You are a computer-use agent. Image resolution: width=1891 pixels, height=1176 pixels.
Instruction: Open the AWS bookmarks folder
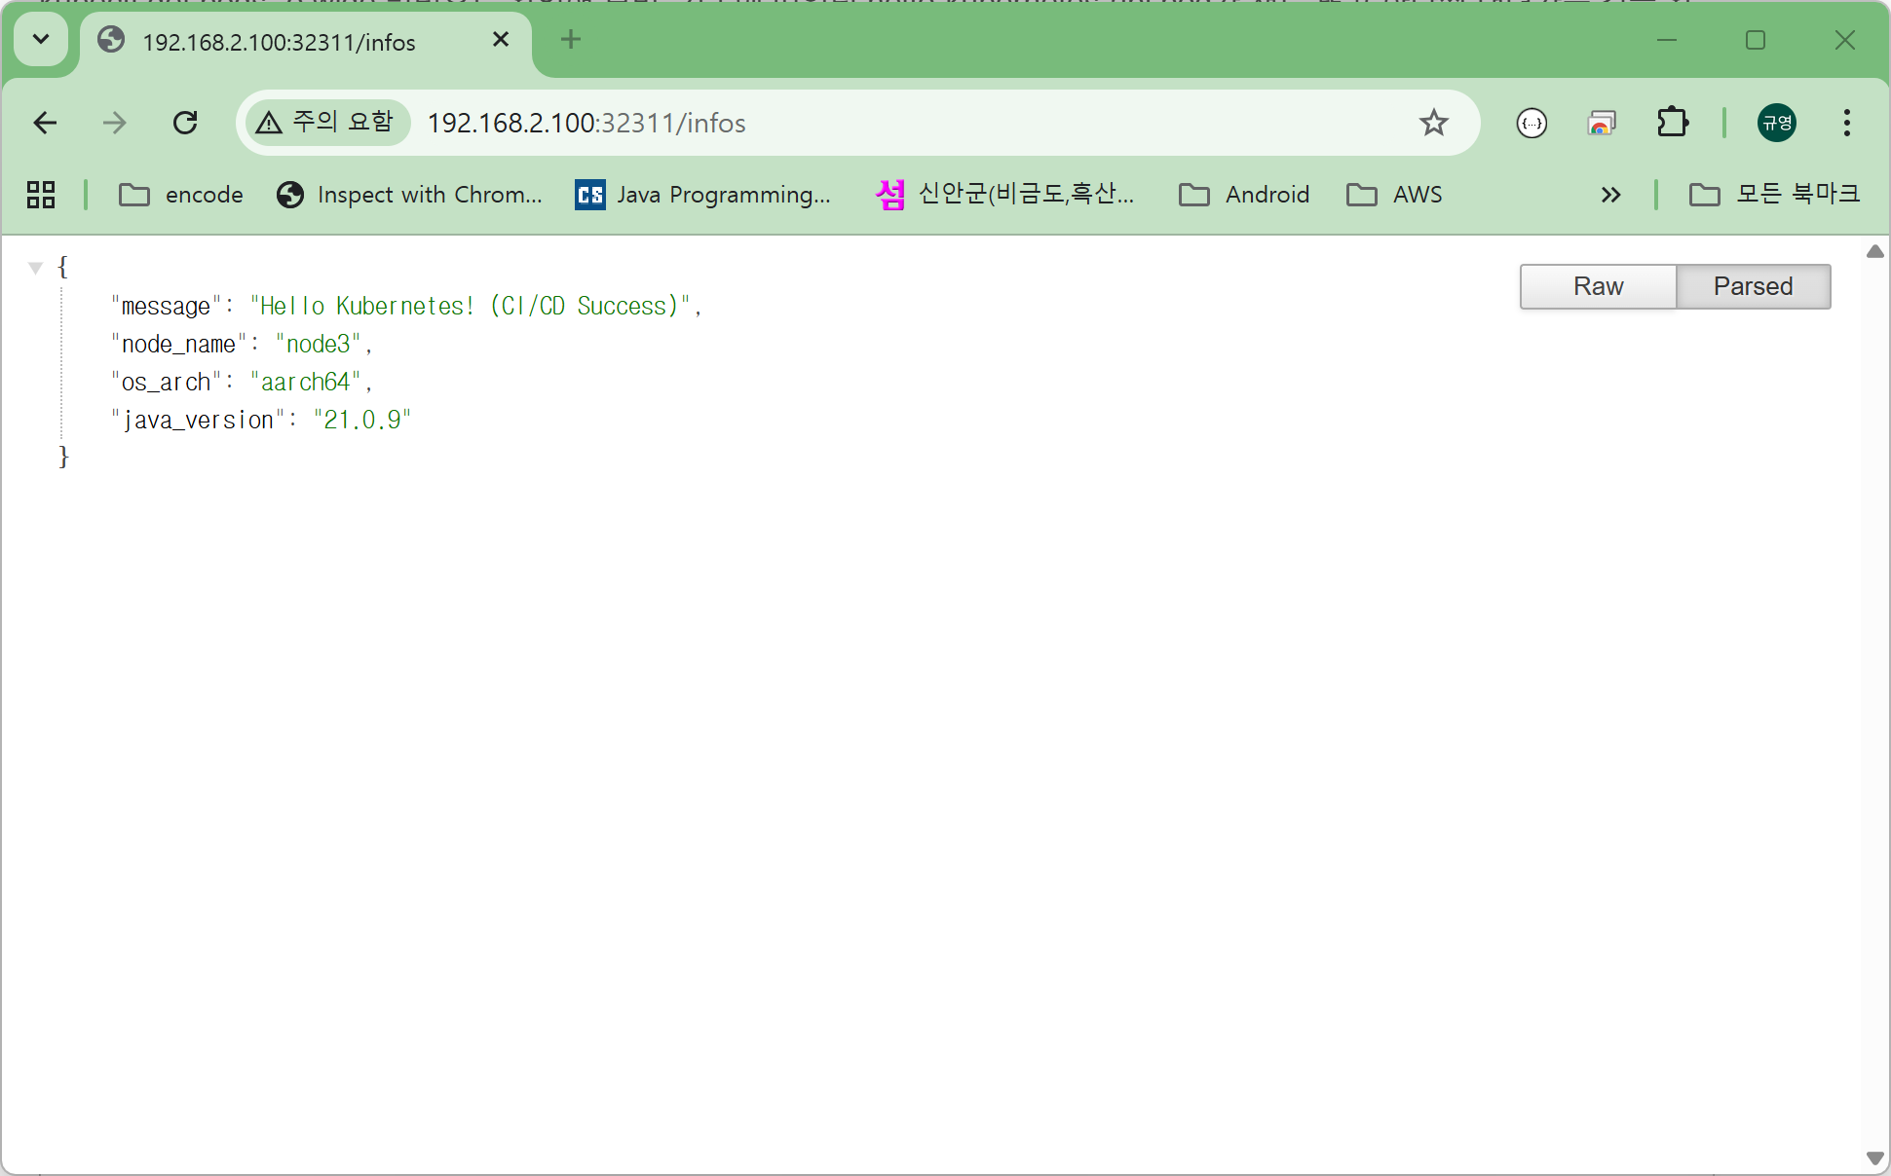pyautogui.click(x=1394, y=195)
